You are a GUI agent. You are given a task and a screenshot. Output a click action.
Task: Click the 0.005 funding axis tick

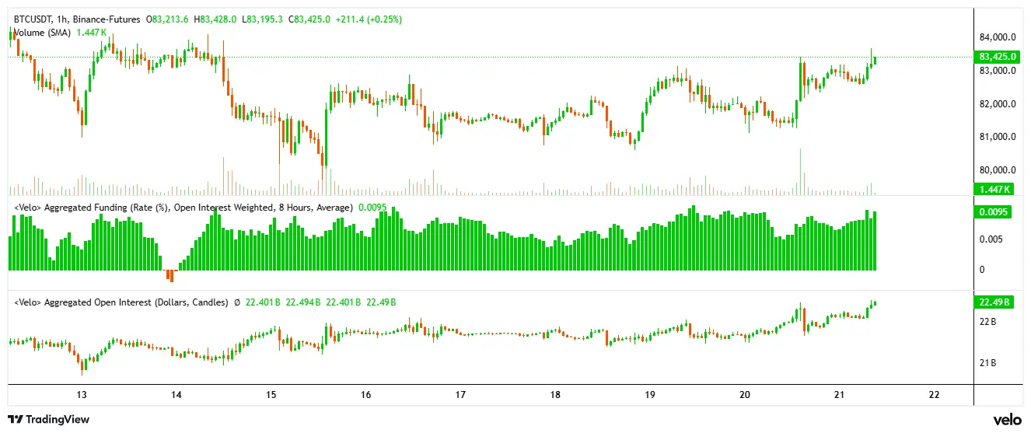(991, 239)
